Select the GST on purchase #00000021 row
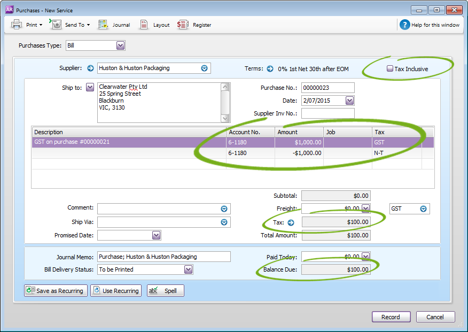This screenshot has height=332, width=468. tap(128, 143)
